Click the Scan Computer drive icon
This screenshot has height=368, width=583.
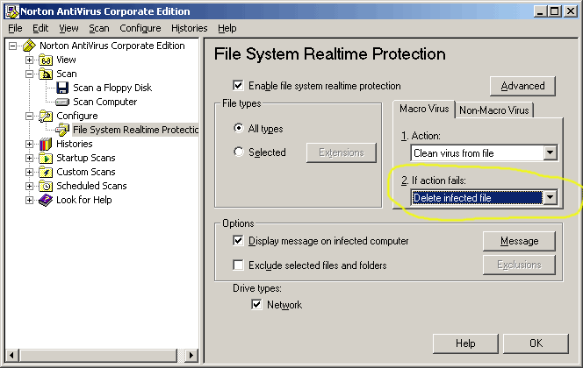[x=62, y=102]
